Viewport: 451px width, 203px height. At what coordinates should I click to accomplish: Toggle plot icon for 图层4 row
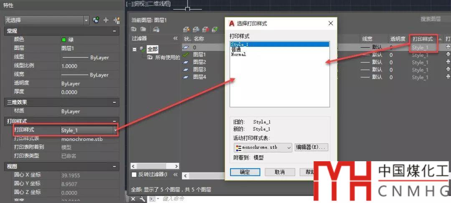click(x=448, y=77)
